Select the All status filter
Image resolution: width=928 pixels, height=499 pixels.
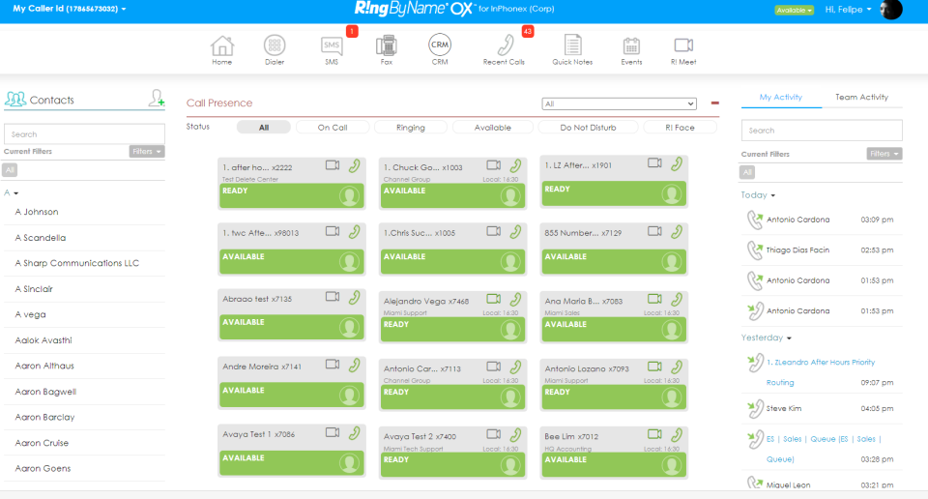click(263, 128)
